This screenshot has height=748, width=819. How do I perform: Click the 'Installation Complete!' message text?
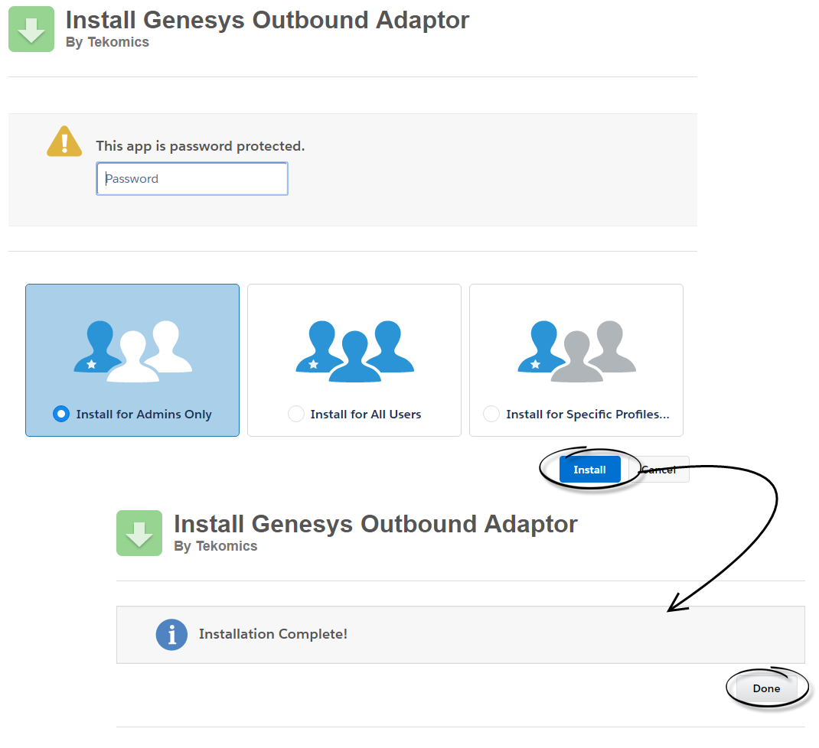[273, 634]
